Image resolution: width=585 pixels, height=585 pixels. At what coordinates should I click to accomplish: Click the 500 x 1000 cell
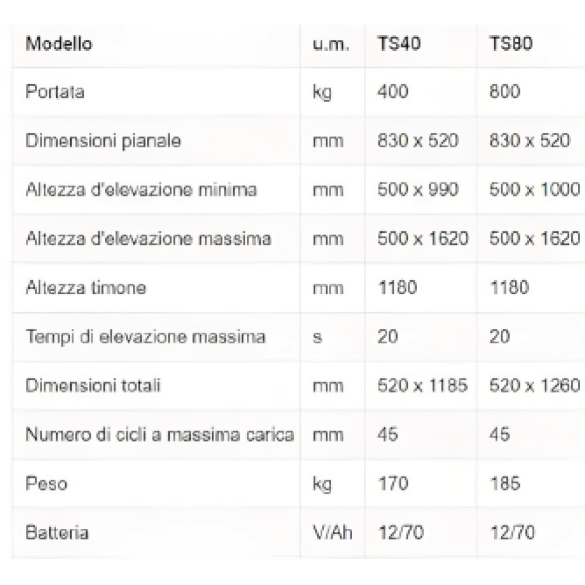(x=535, y=190)
